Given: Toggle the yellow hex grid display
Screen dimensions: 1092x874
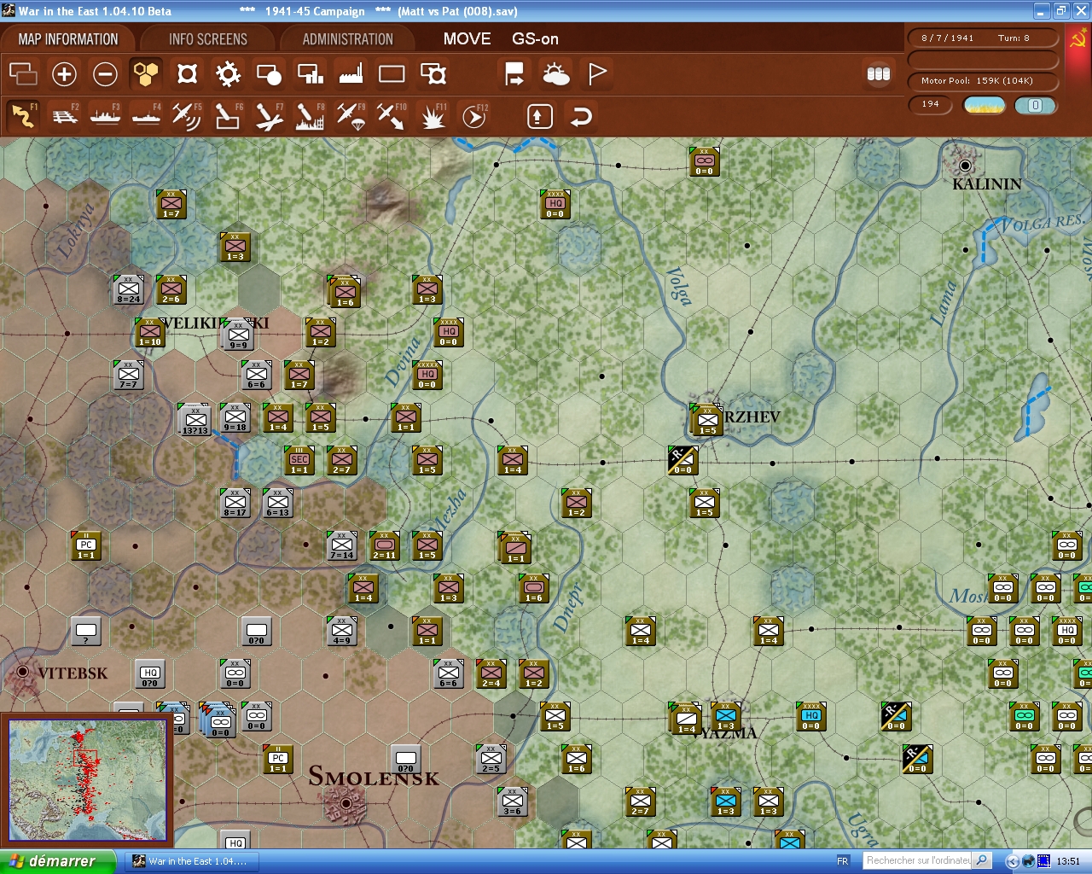Looking at the screenshot, I should point(146,74).
